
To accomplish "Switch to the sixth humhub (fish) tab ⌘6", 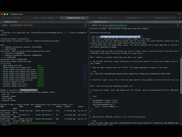I will click(x=163, y=18).
